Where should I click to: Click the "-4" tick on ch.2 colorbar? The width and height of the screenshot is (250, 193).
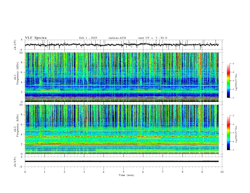(x=233, y=124)
